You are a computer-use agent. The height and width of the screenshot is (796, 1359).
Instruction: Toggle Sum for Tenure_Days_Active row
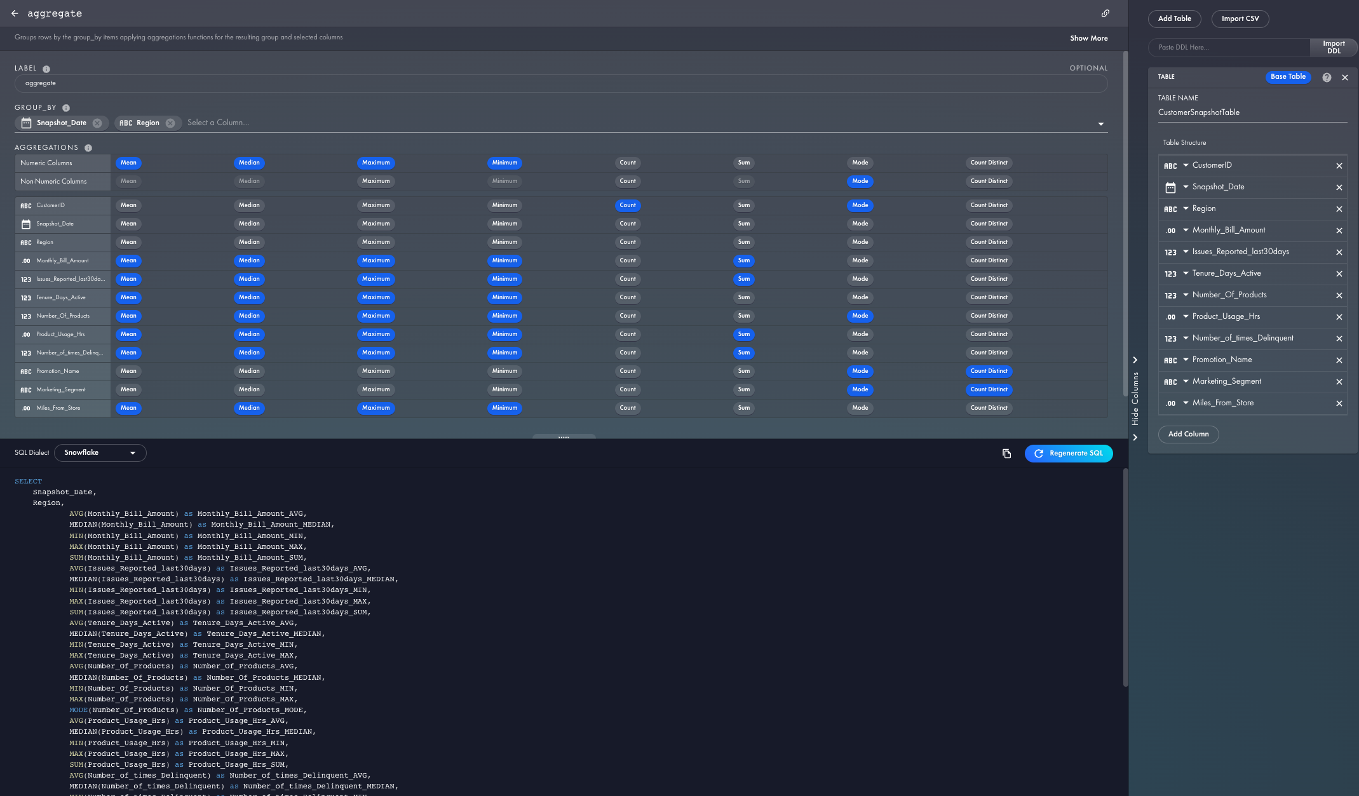tap(743, 297)
